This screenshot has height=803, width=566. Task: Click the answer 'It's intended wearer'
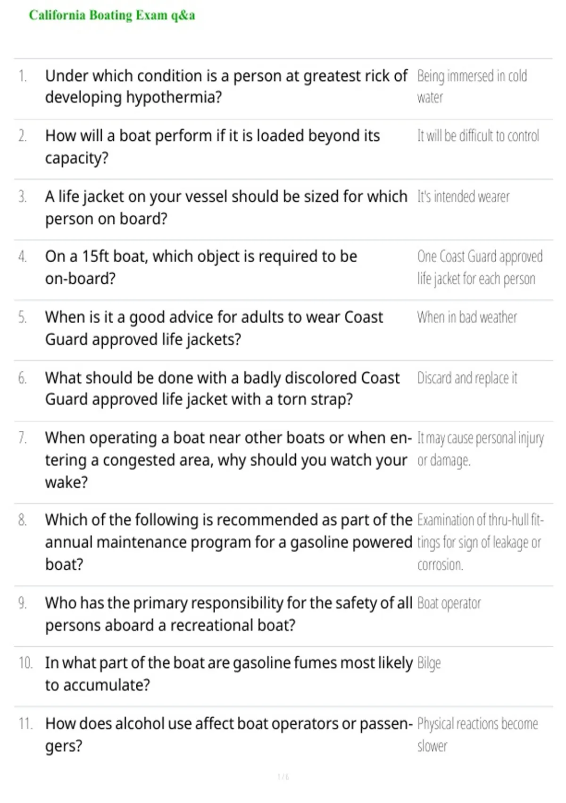[x=463, y=196]
